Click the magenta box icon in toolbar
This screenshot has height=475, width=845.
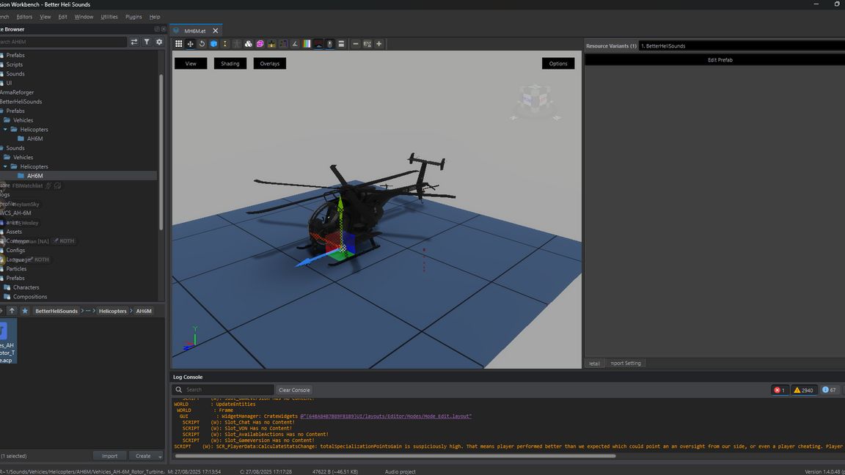pyautogui.click(x=260, y=44)
